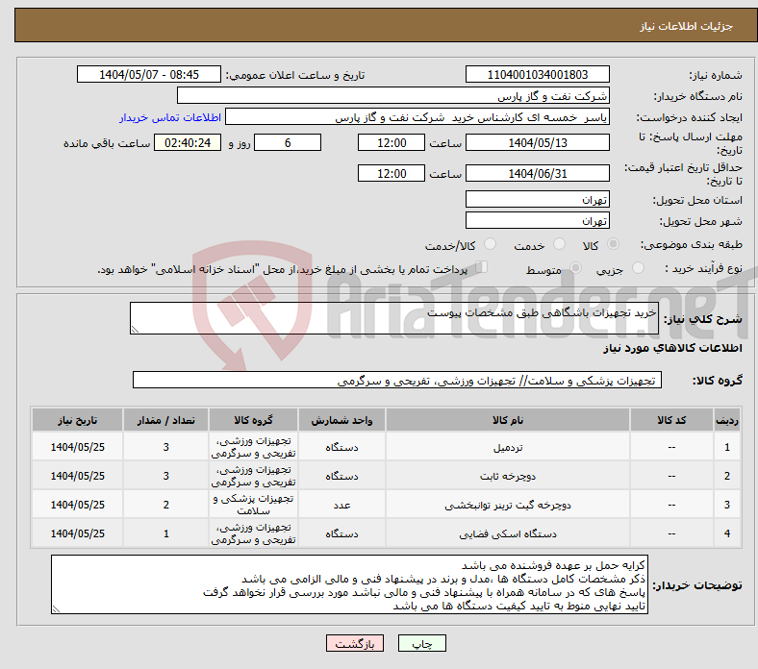Click the price validity date 1404/06/31
The height and width of the screenshot is (669, 758).
point(538,173)
